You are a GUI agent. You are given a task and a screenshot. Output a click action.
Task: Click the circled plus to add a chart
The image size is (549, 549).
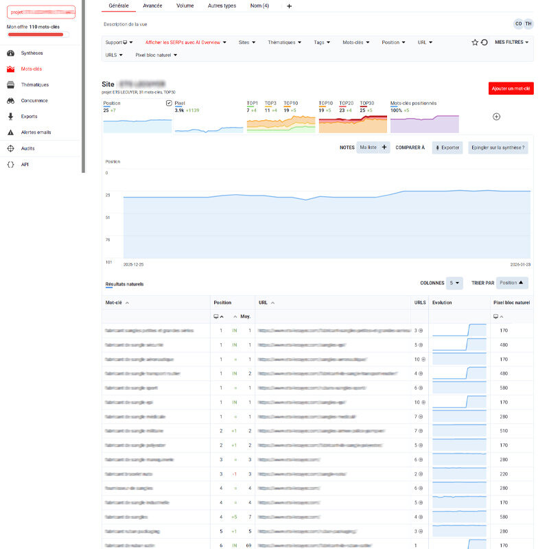pos(497,117)
